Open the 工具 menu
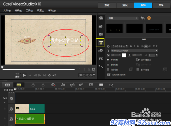Viewport: 171px width, 126px height. 29,11
